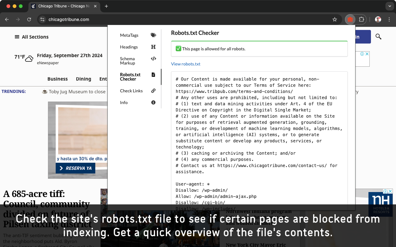View extension details via the Info icon
This screenshot has width=396, height=247.
pos(153,103)
